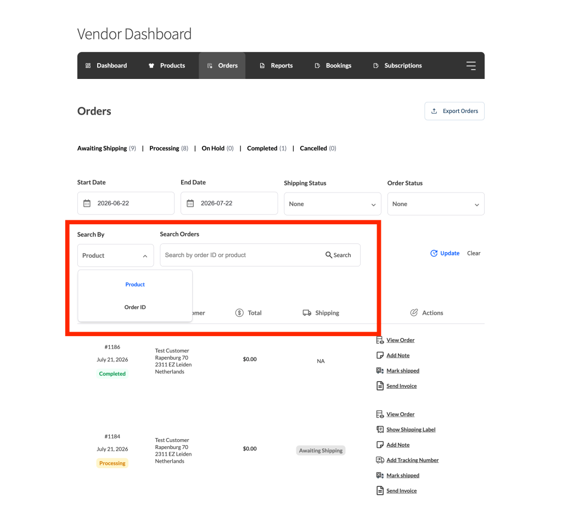Viewport: 562px width, 511px height.
Task: Open View Order link for order #1186
Action: [400, 340]
